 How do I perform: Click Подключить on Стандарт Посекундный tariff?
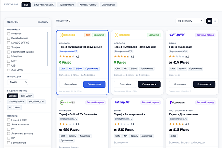click(94, 84)
